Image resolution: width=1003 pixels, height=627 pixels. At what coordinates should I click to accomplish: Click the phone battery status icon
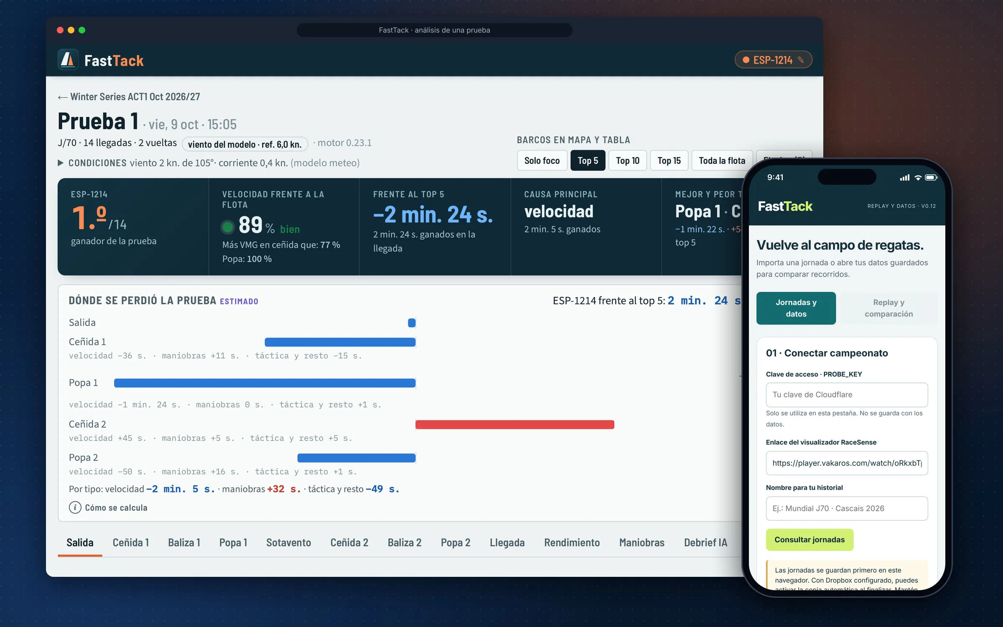(x=931, y=178)
